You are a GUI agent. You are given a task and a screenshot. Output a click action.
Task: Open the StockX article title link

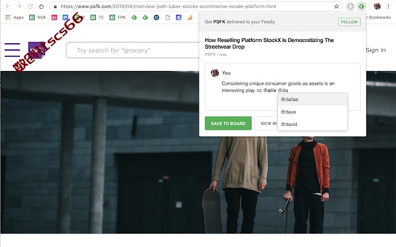tap(269, 43)
